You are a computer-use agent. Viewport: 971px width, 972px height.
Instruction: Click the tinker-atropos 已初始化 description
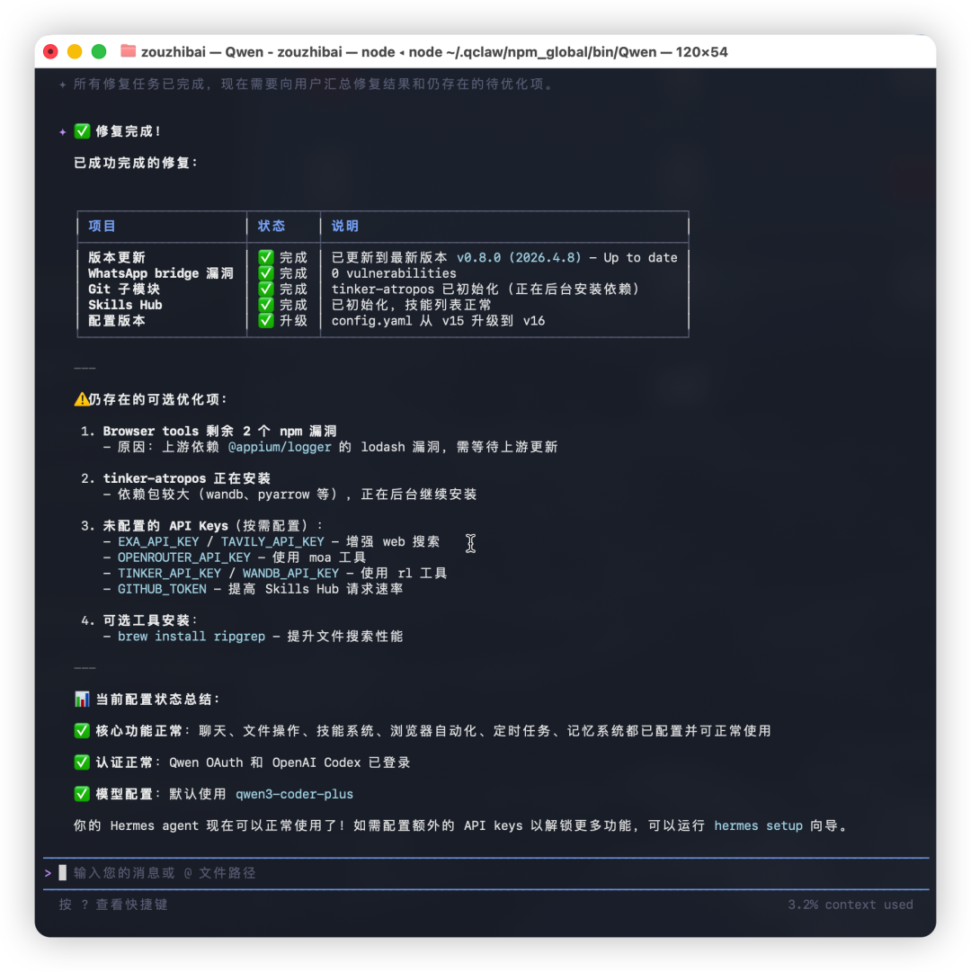pyautogui.click(x=485, y=289)
